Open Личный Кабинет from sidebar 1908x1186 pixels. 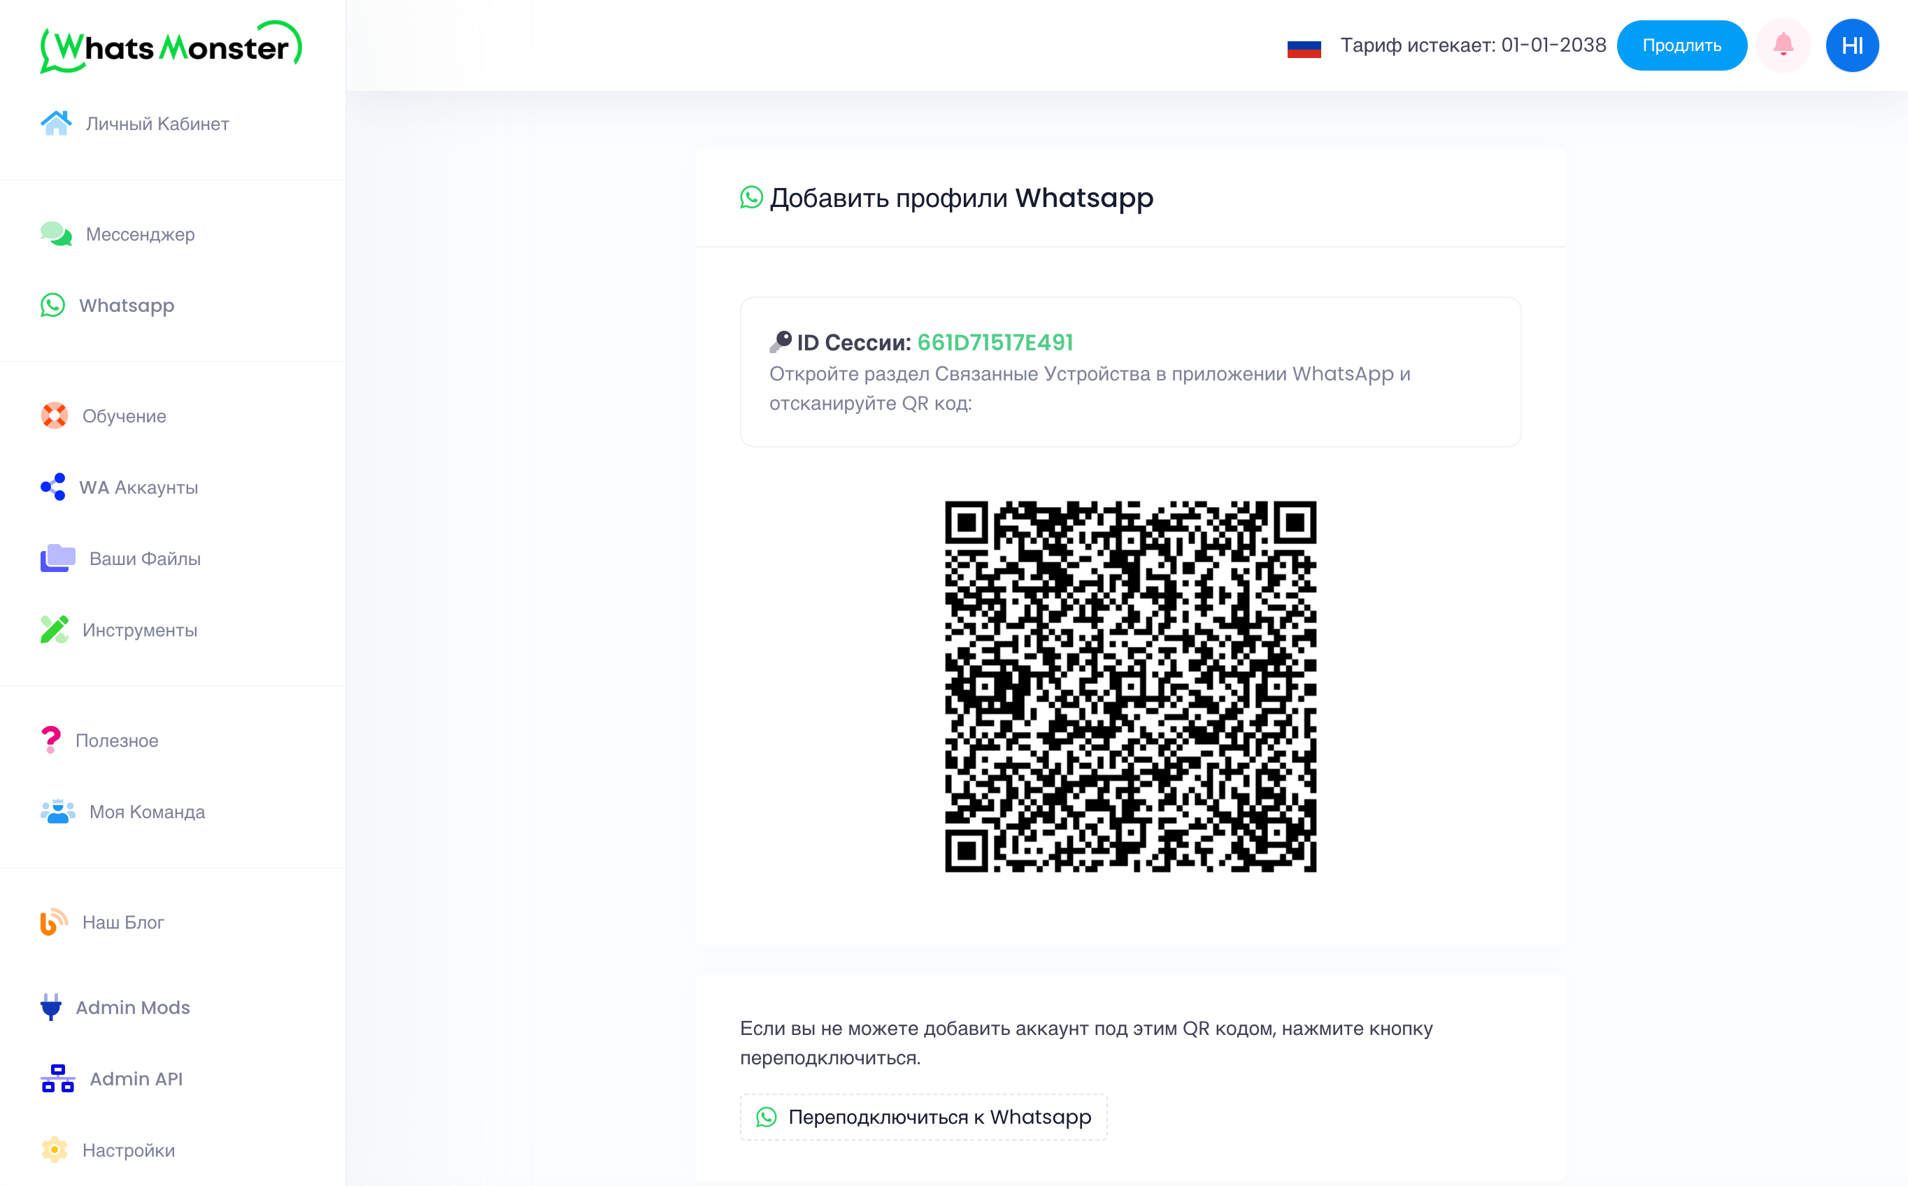tap(157, 123)
